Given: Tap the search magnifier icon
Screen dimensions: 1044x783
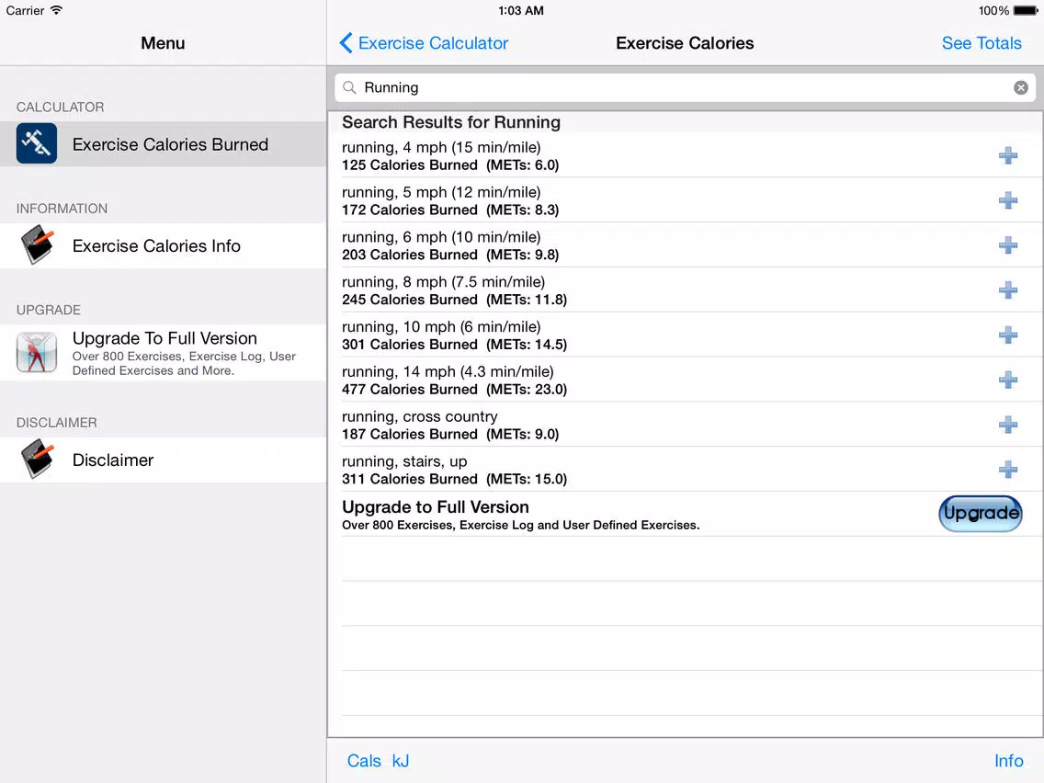Looking at the screenshot, I should (349, 88).
